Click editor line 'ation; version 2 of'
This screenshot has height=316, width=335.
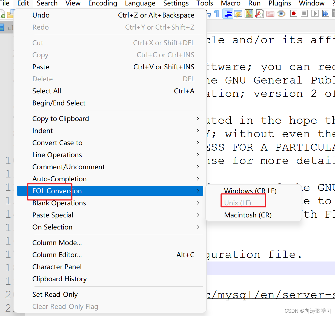(x=271, y=94)
